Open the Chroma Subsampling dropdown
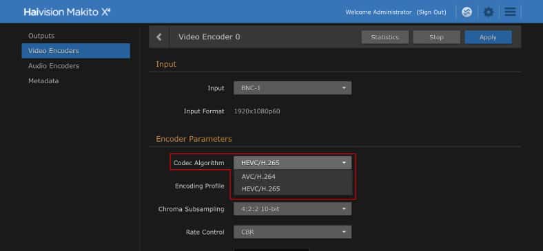Viewport: 543px width, 251px height. pyautogui.click(x=292, y=209)
